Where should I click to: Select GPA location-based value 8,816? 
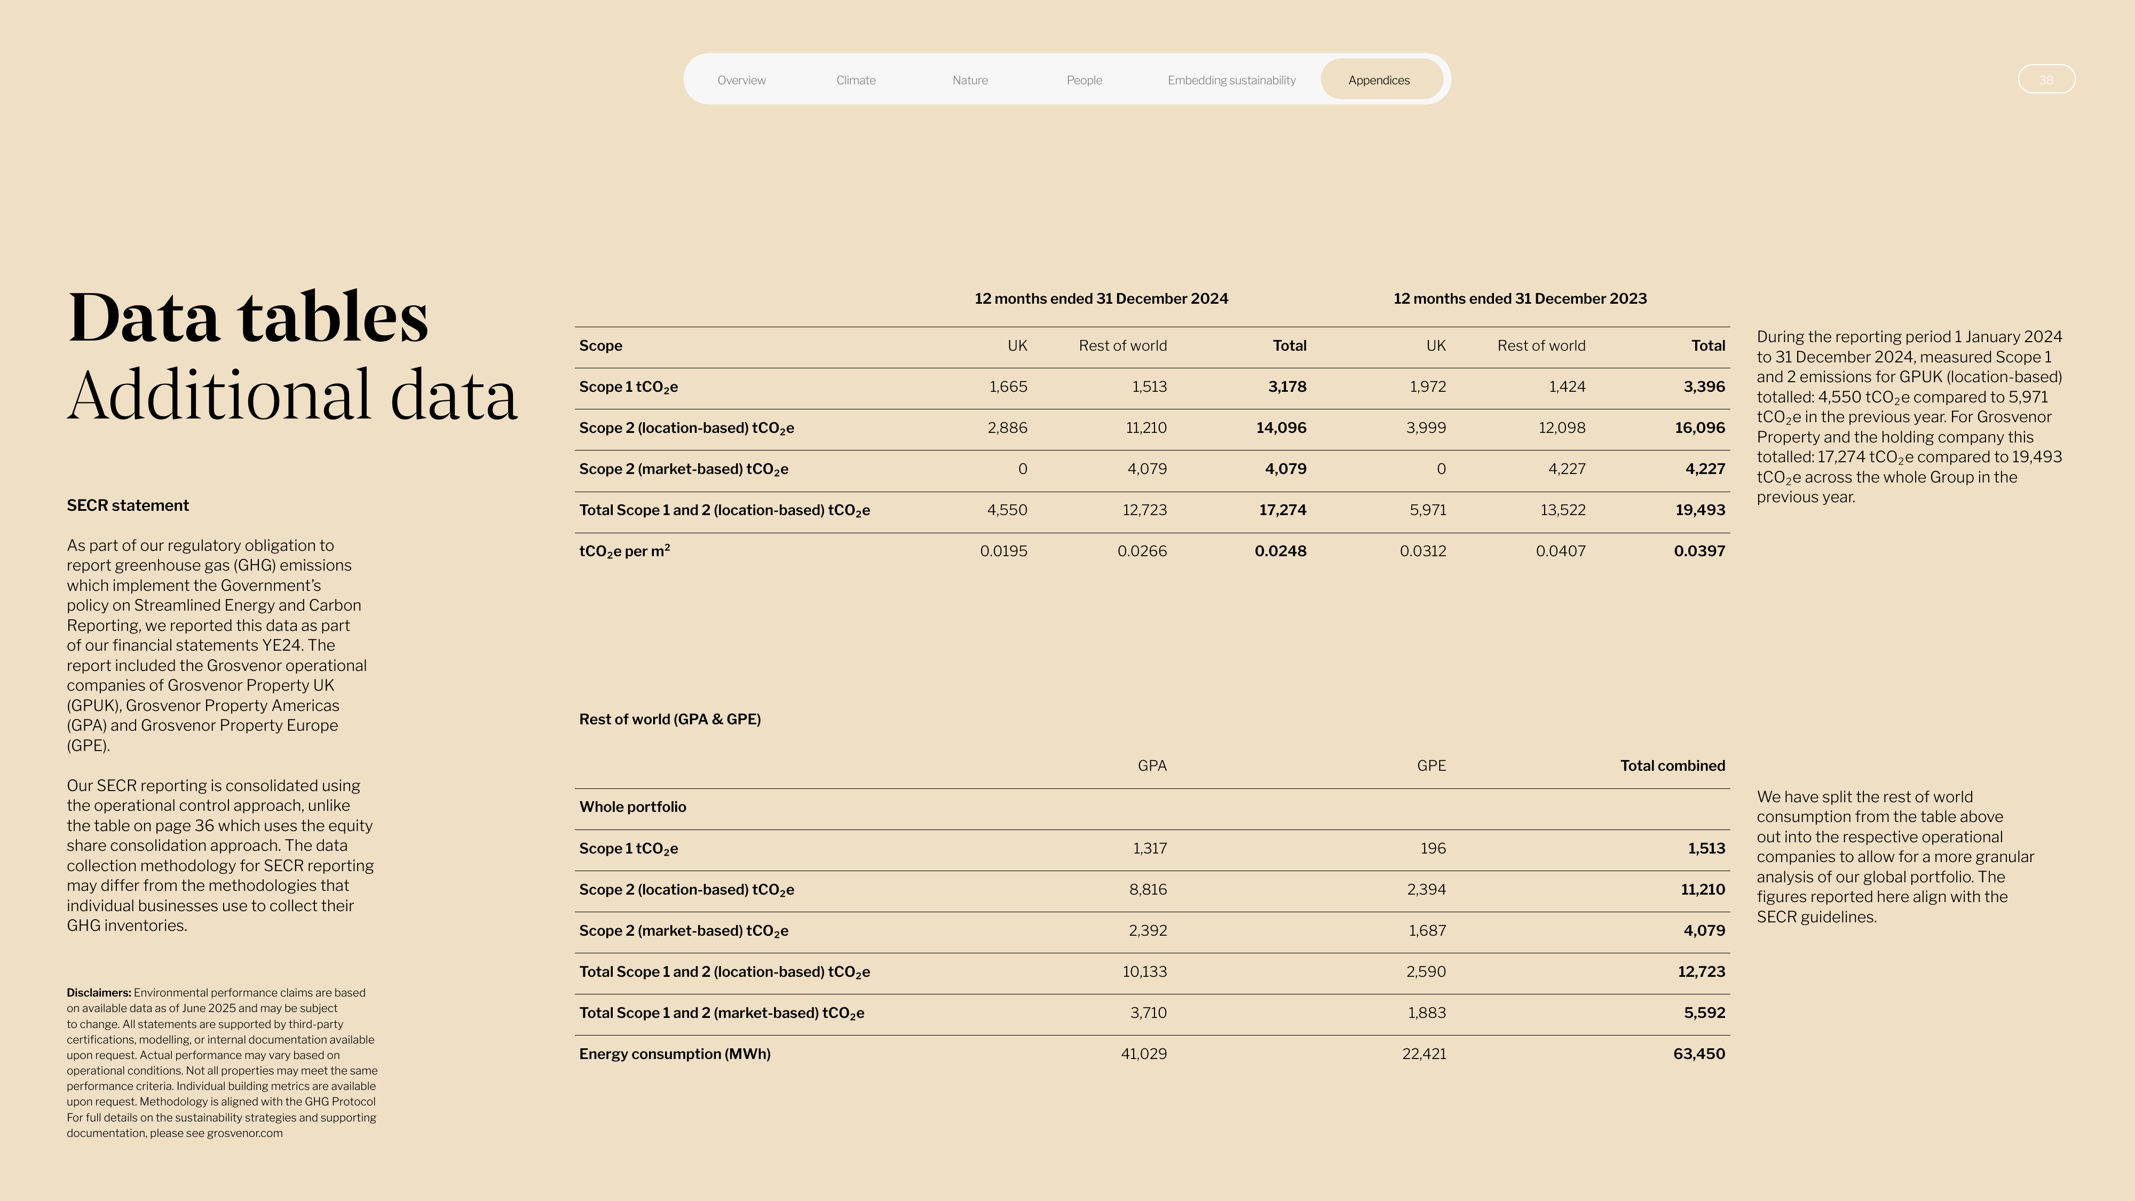[1148, 889]
